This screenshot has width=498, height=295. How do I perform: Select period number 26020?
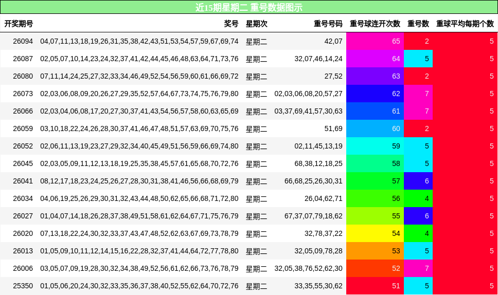pos(23,233)
